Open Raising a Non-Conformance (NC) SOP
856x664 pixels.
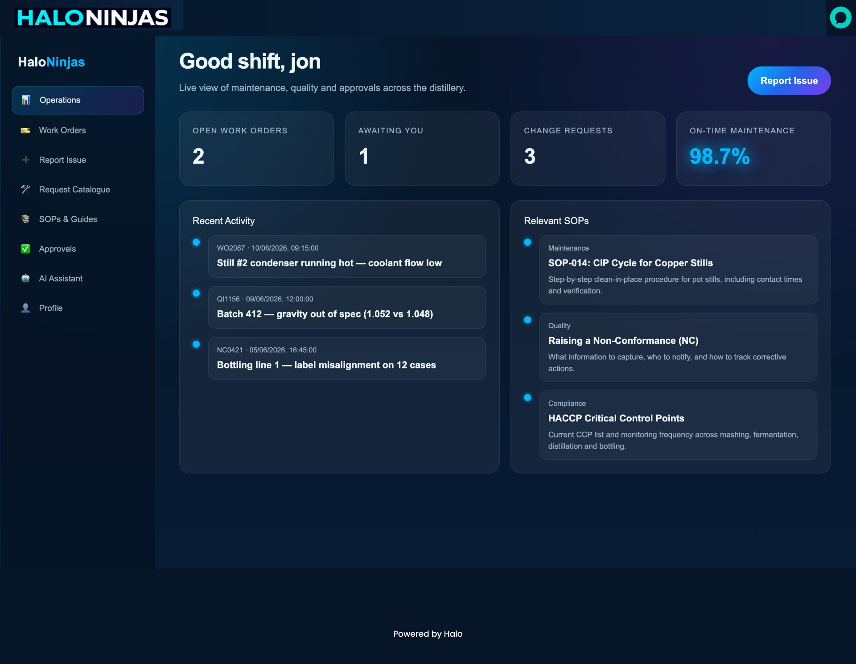(678, 347)
